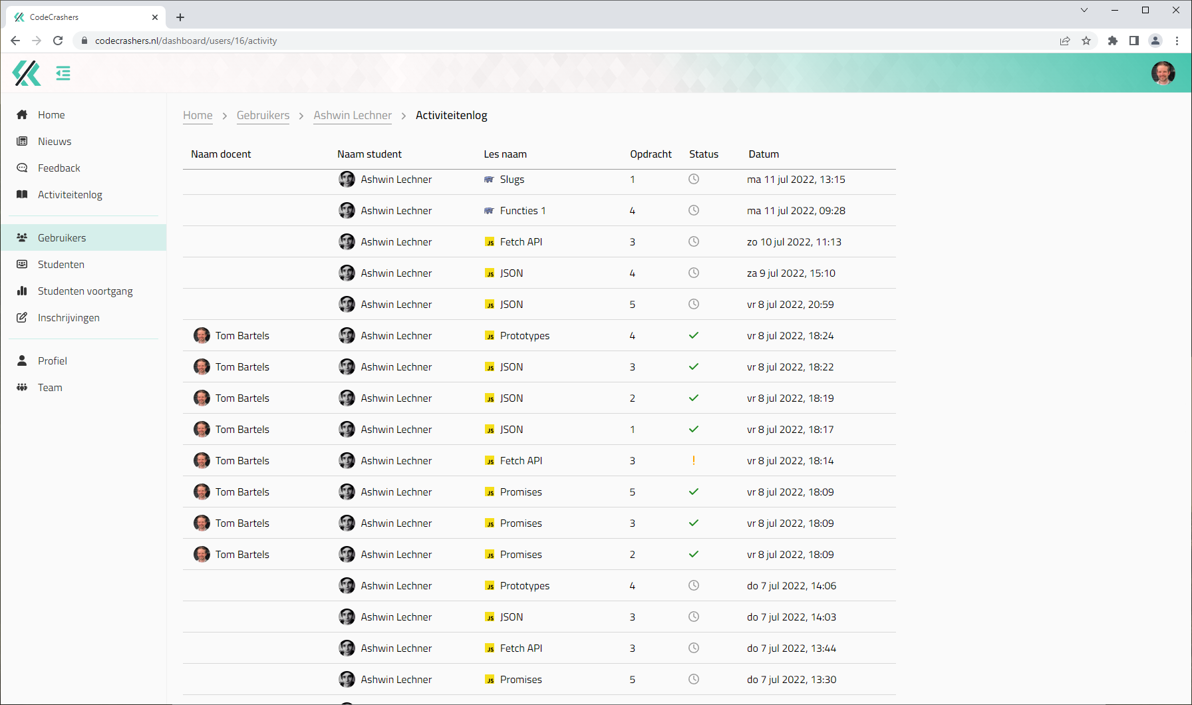Follow the Ashwin Lechner breadcrumb link
1192x705 pixels.
point(353,116)
